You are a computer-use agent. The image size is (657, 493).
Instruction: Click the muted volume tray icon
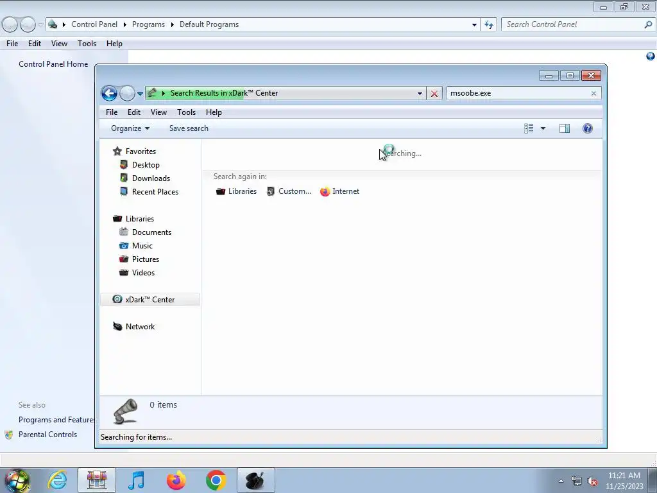(592, 481)
